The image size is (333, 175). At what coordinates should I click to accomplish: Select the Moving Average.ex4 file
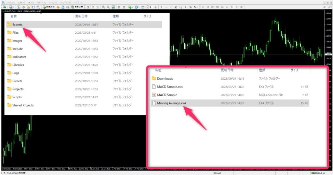pyautogui.click(x=171, y=103)
